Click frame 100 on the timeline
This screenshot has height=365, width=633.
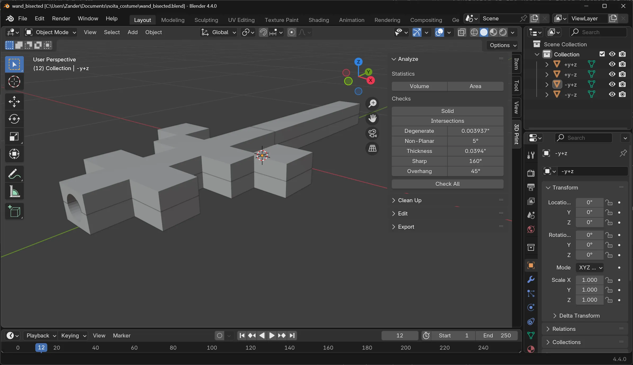click(212, 348)
